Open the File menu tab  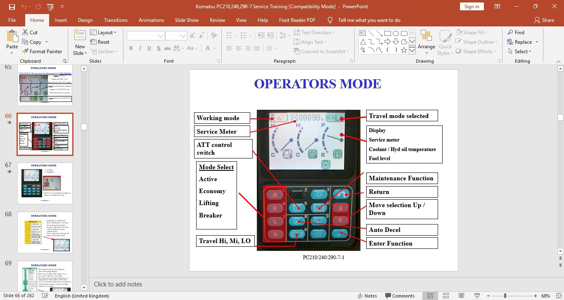click(x=12, y=20)
